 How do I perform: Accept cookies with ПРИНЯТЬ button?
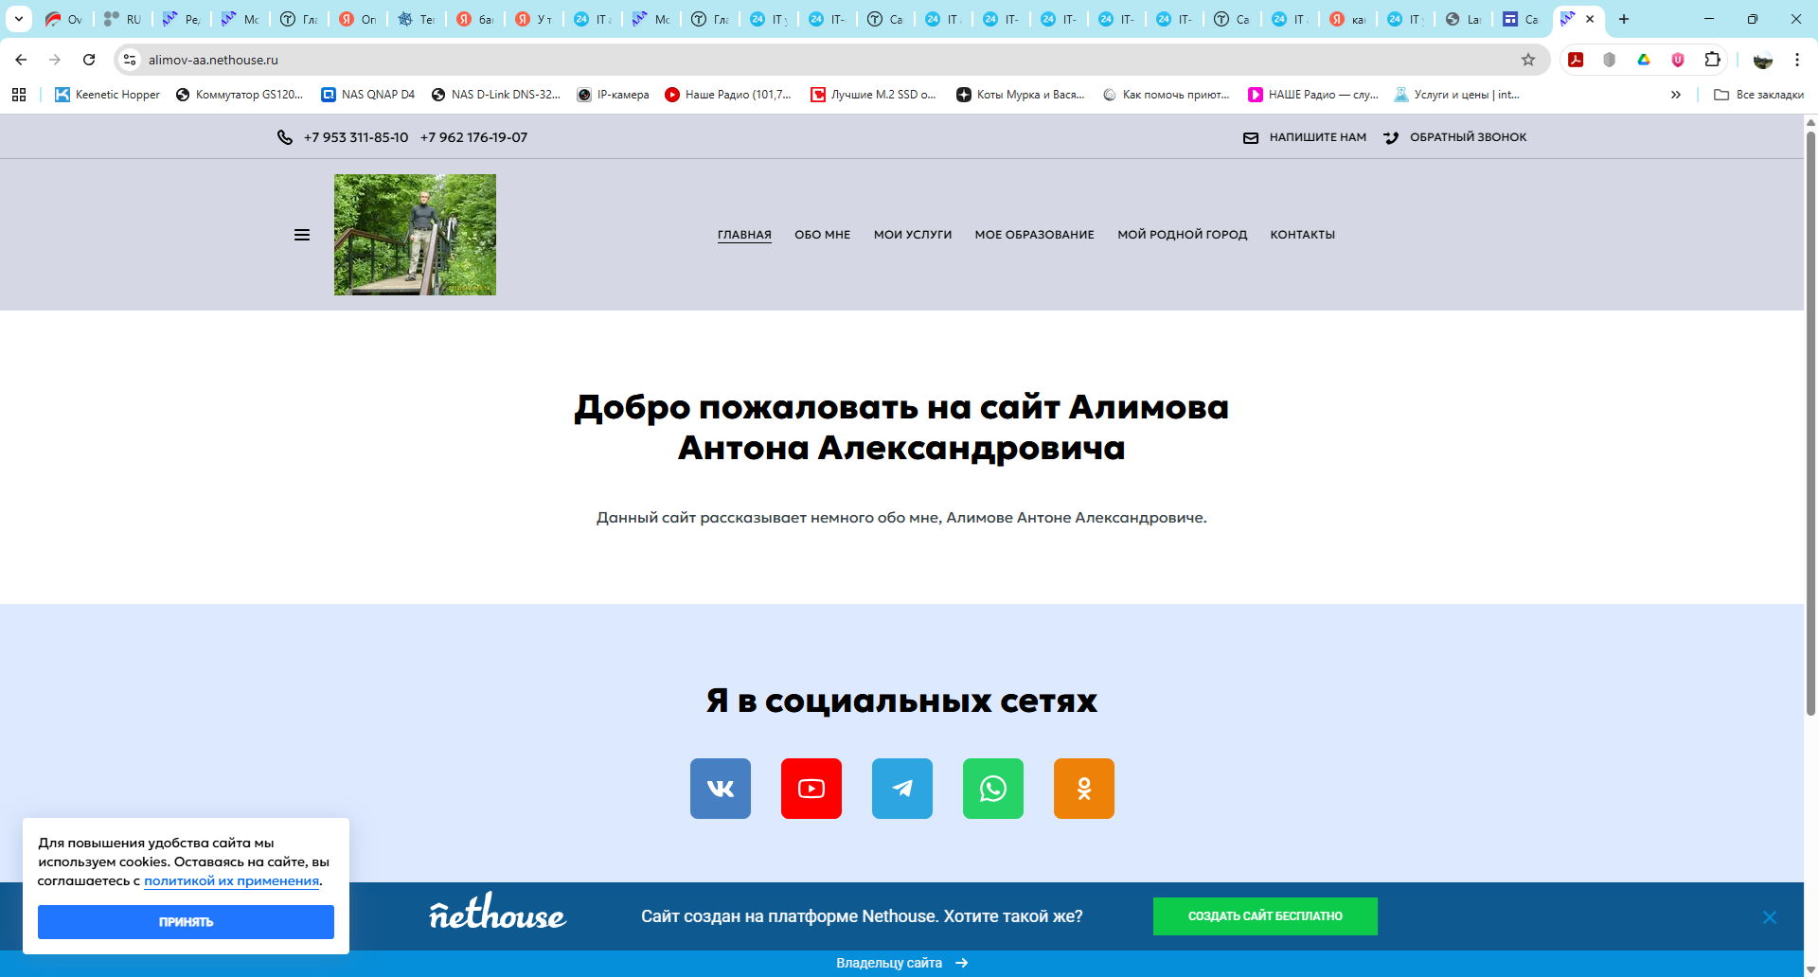pos(186,921)
